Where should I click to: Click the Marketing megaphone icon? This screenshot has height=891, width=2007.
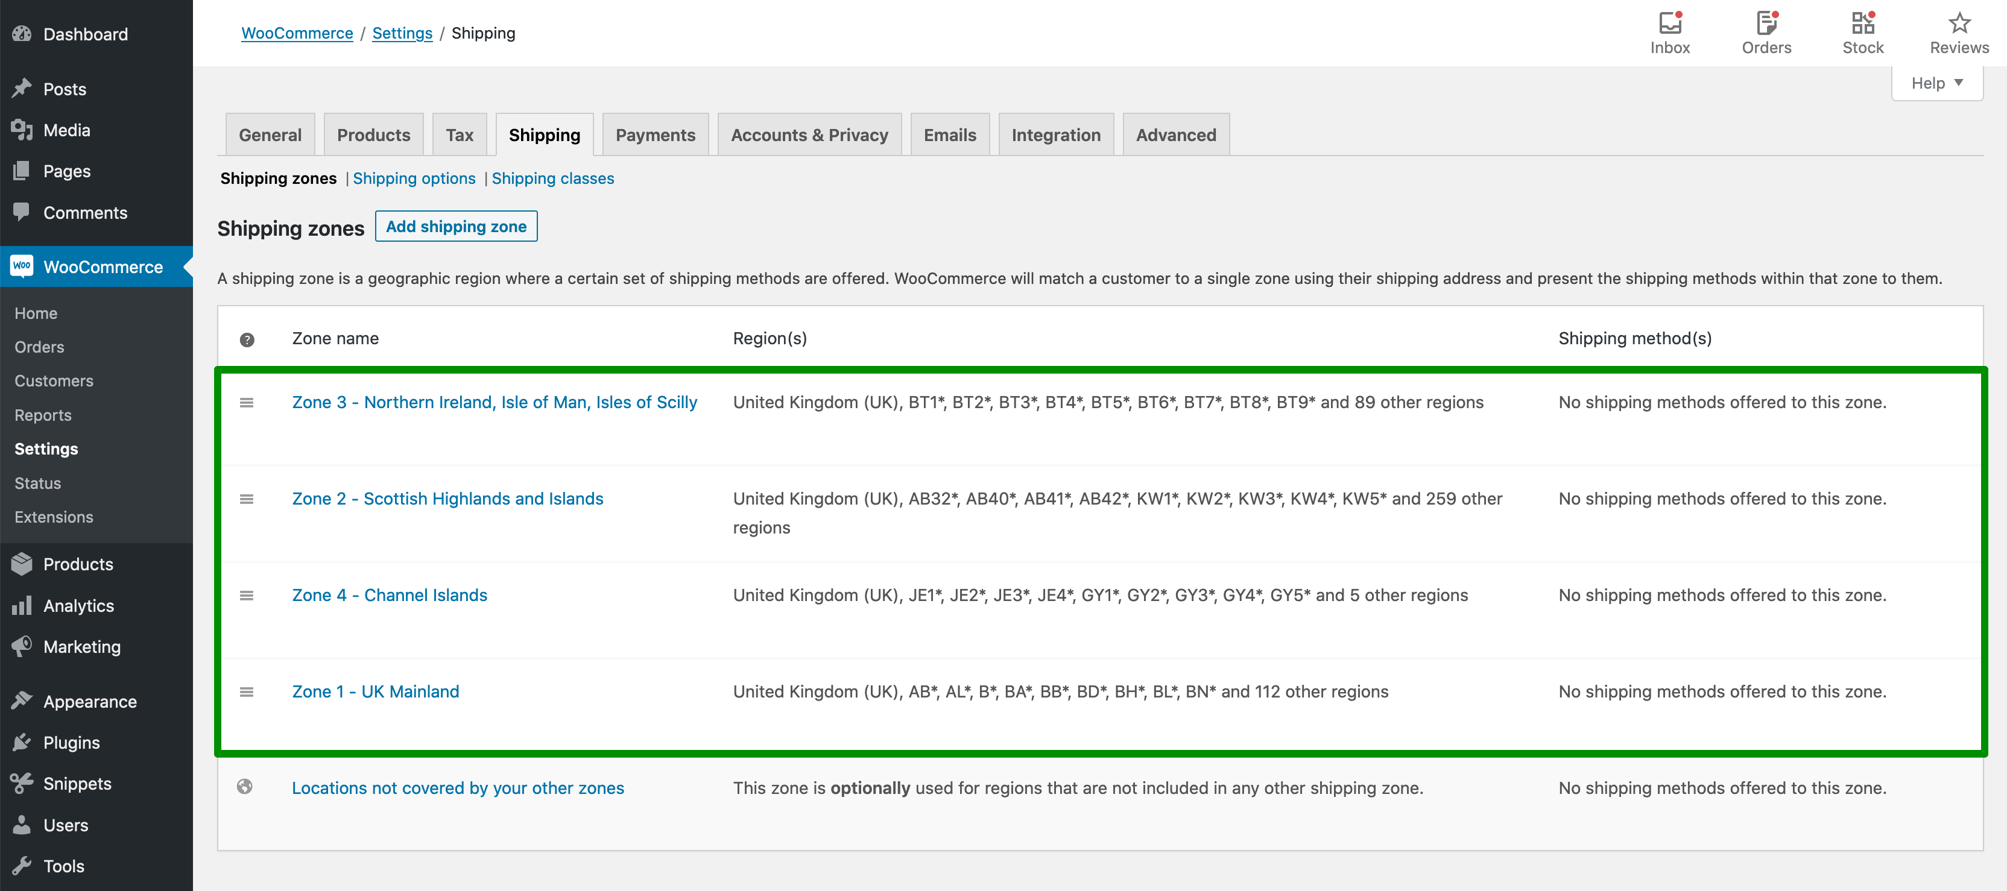click(22, 646)
